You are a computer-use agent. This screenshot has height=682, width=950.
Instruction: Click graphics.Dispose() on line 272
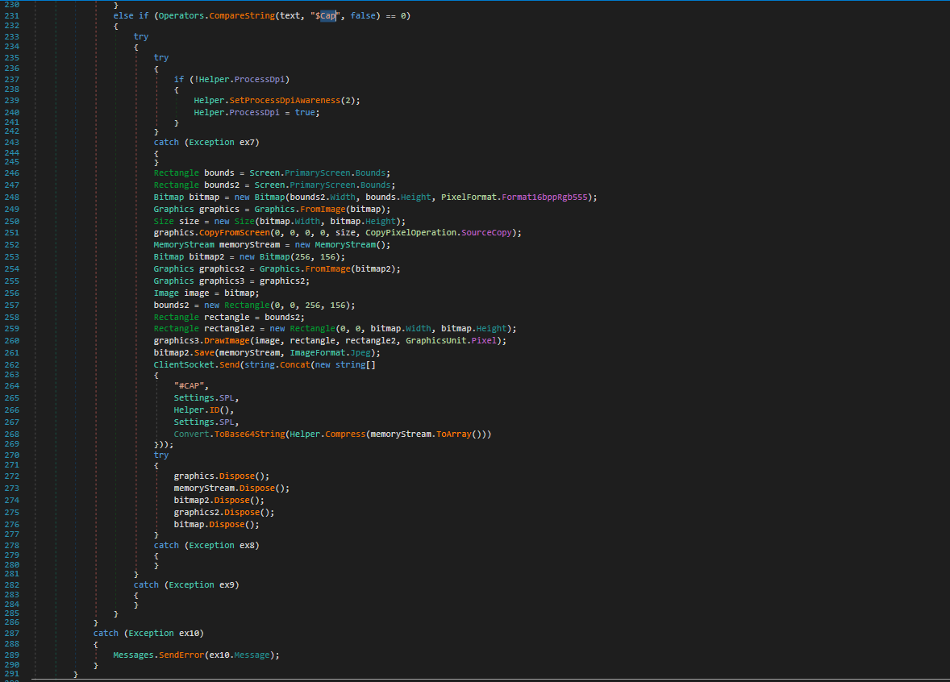click(221, 476)
